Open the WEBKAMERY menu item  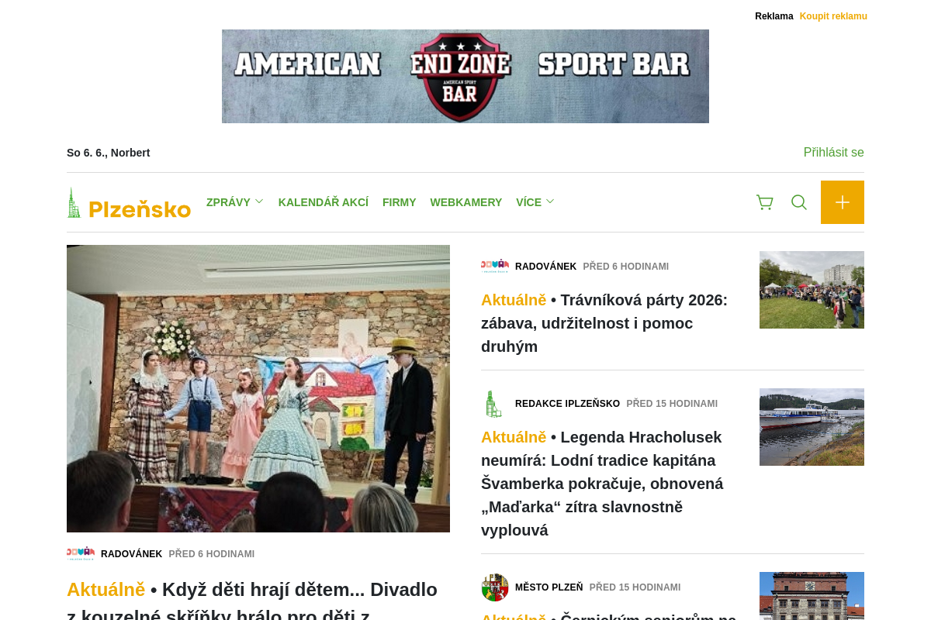[466, 202]
